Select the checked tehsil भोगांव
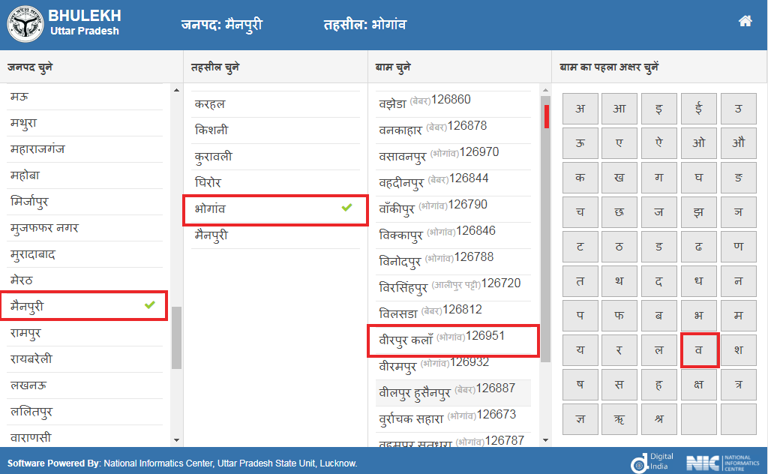 (275, 209)
